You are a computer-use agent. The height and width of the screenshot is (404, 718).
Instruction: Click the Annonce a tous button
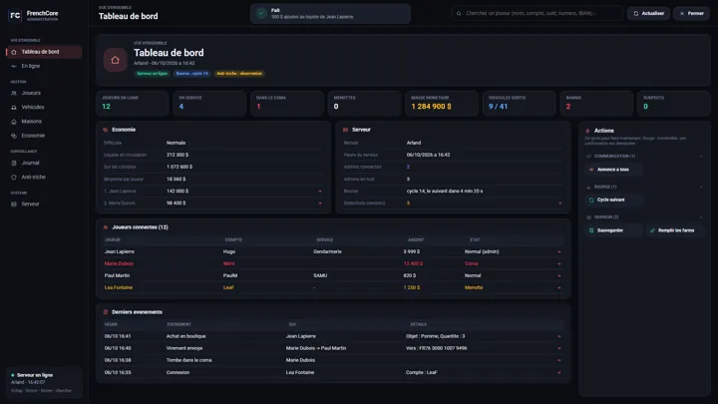pos(613,170)
